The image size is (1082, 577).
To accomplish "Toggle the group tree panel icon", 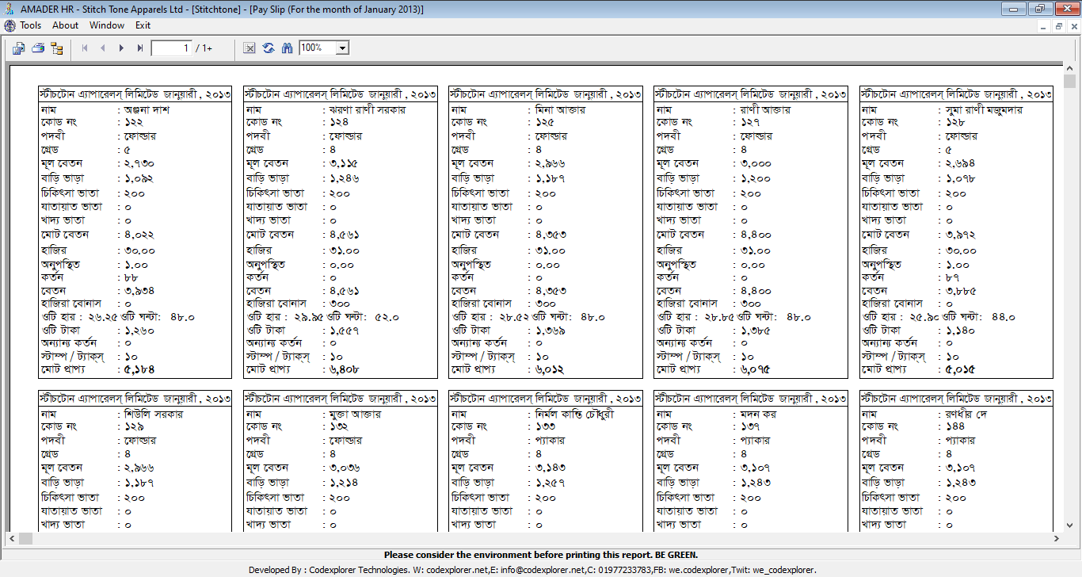I will (56, 48).
